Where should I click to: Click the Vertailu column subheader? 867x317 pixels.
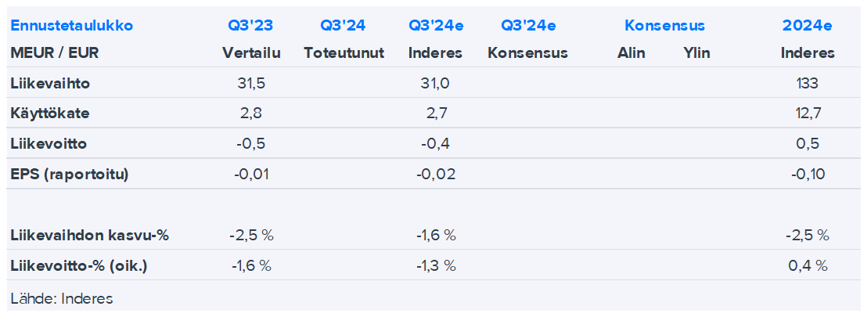(251, 53)
